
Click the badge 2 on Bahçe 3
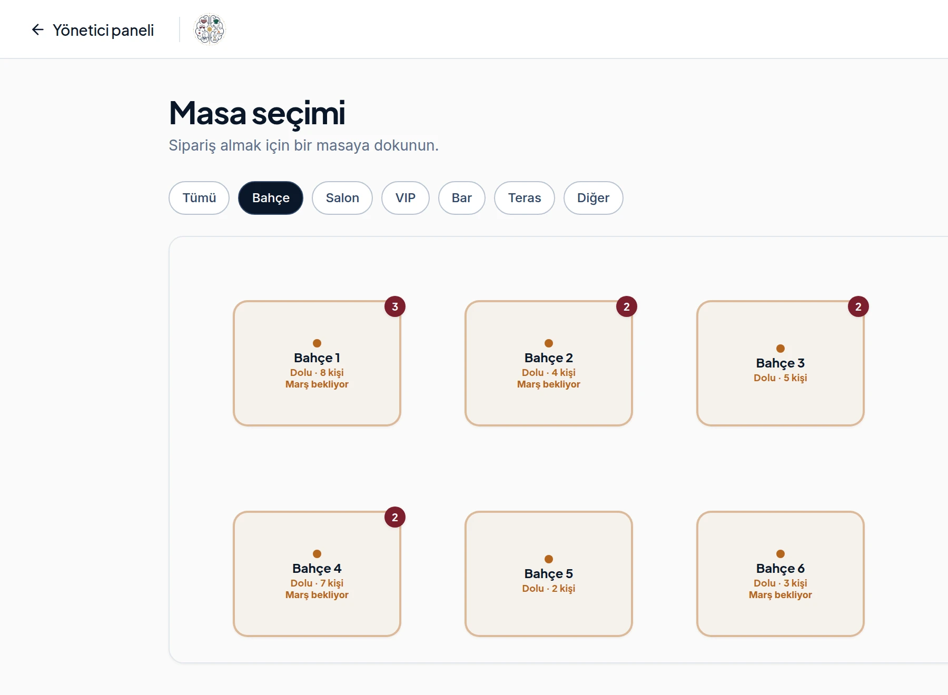858,306
